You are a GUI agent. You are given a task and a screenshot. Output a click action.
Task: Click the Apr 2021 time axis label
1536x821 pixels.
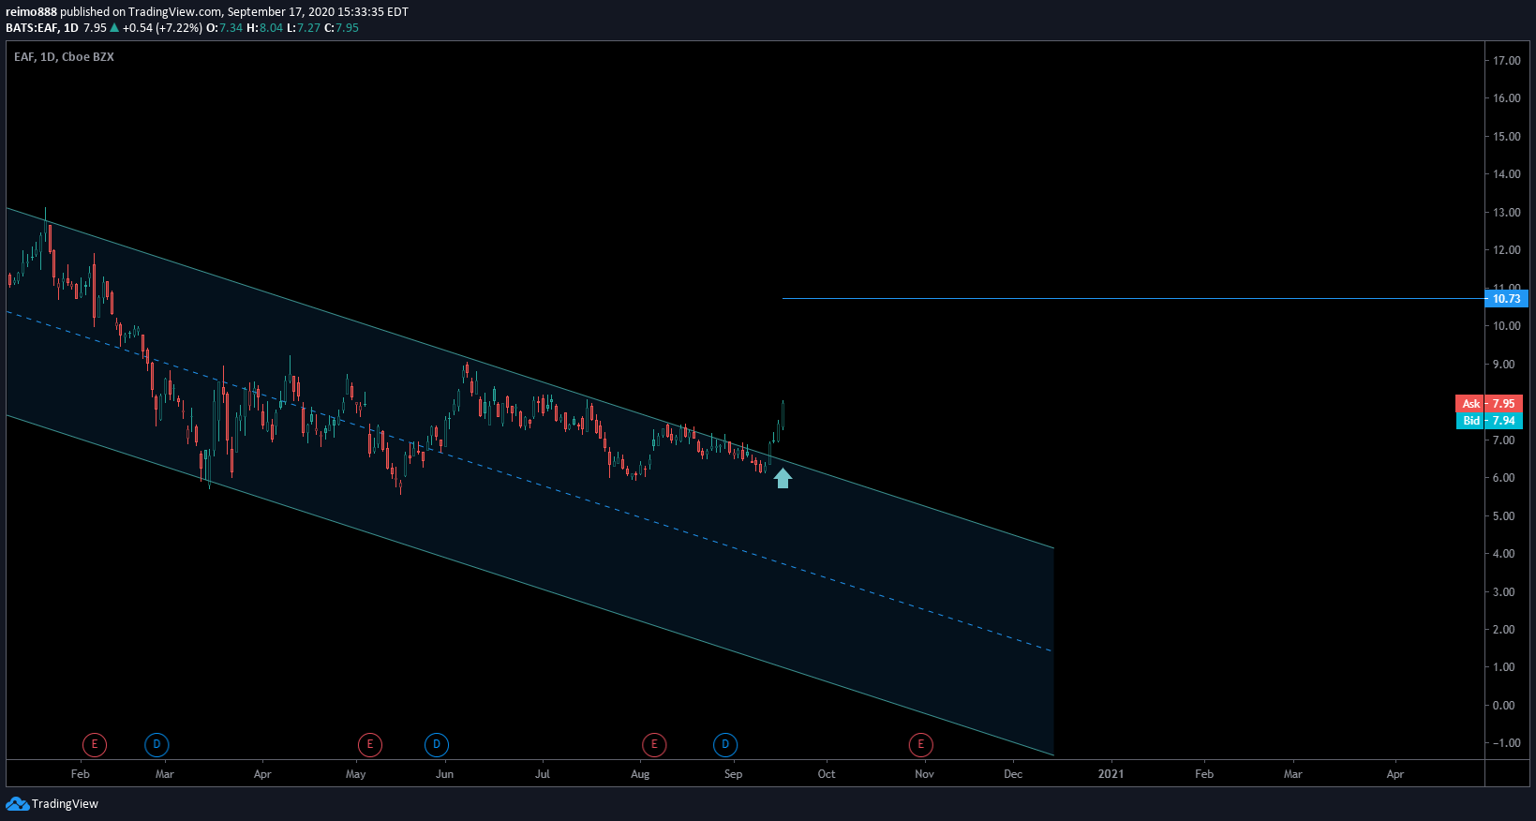point(1395,774)
